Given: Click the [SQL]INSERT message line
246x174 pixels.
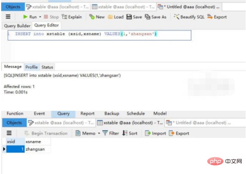Looking at the screenshot, I should click(x=62, y=75).
